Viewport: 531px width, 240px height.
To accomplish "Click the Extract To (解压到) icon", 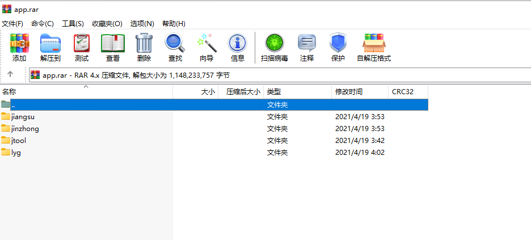I will pyautogui.click(x=50, y=47).
